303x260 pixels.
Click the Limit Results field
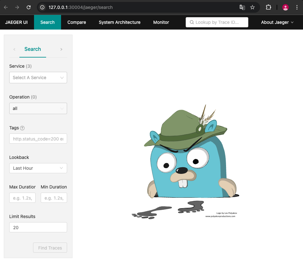click(x=38, y=227)
